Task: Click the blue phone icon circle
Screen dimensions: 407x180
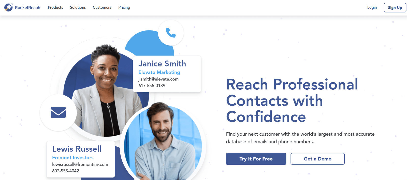Action: point(171,33)
